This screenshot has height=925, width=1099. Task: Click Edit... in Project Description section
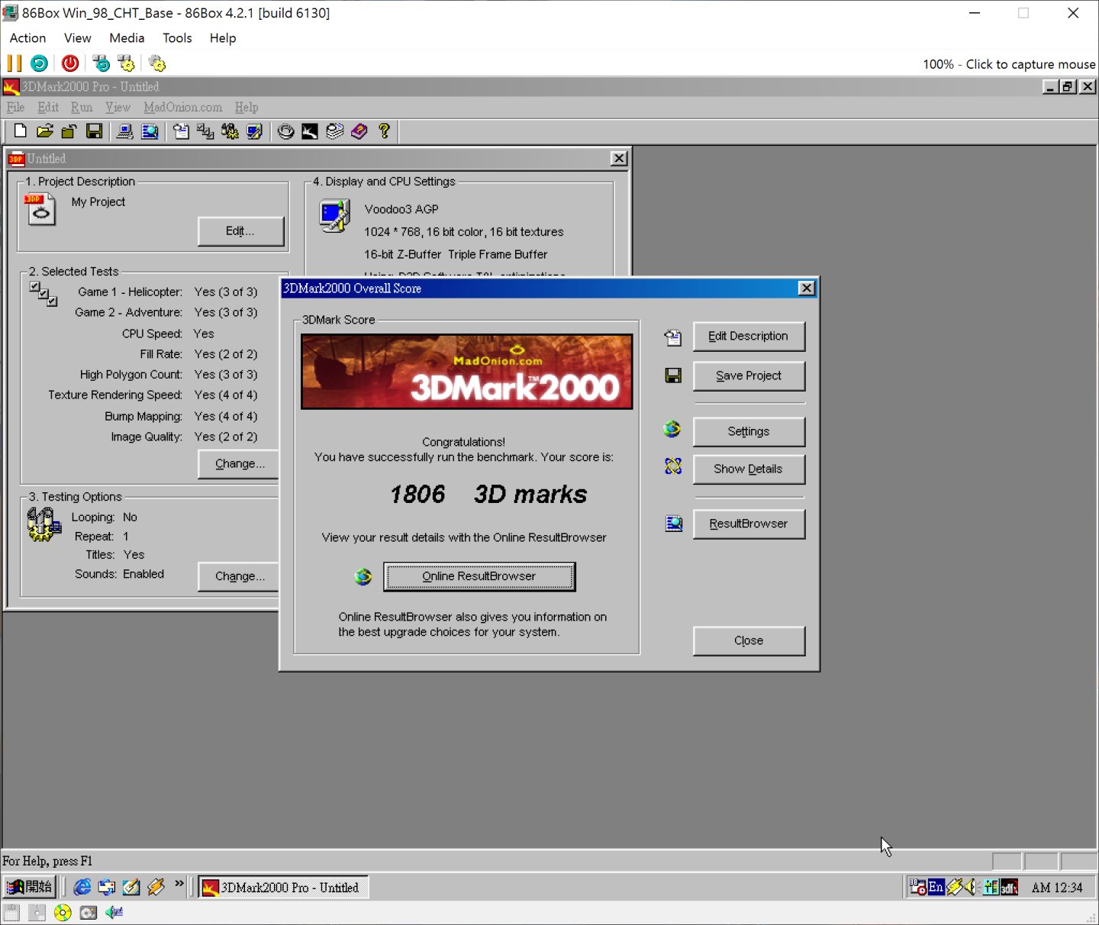(240, 231)
